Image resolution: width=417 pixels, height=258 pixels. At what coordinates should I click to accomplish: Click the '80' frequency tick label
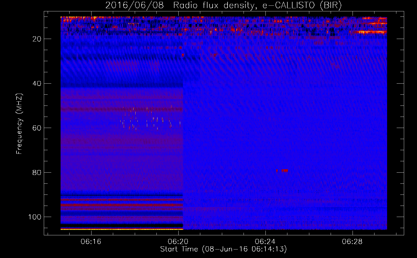(37, 173)
